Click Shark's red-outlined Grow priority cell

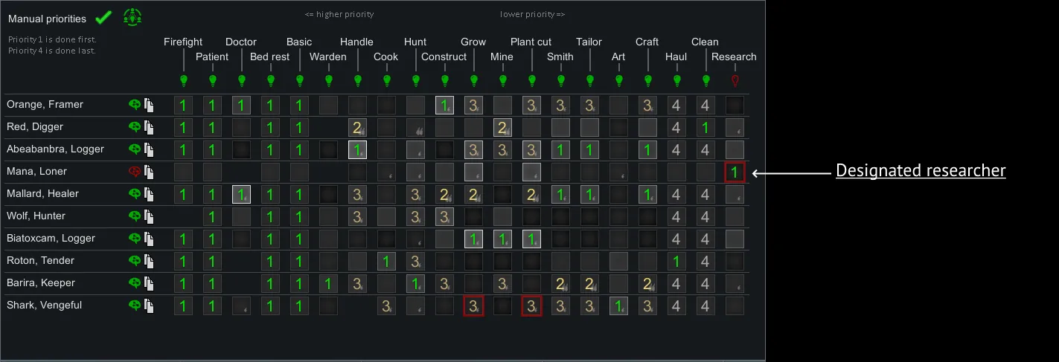(x=473, y=306)
